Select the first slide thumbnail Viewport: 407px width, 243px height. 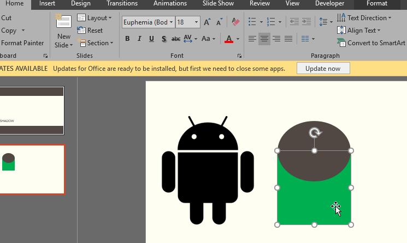point(32,111)
